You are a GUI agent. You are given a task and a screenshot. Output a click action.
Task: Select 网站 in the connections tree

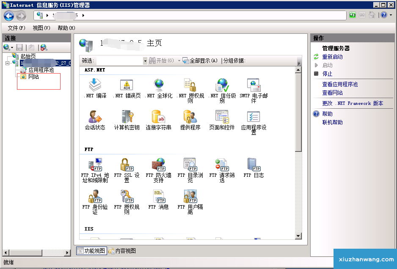coord(34,77)
